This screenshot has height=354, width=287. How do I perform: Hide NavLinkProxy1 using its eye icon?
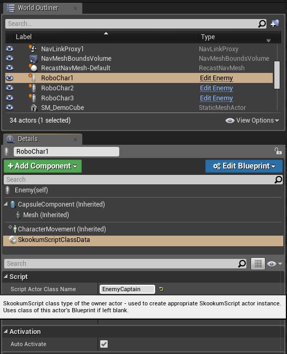coord(9,49)
